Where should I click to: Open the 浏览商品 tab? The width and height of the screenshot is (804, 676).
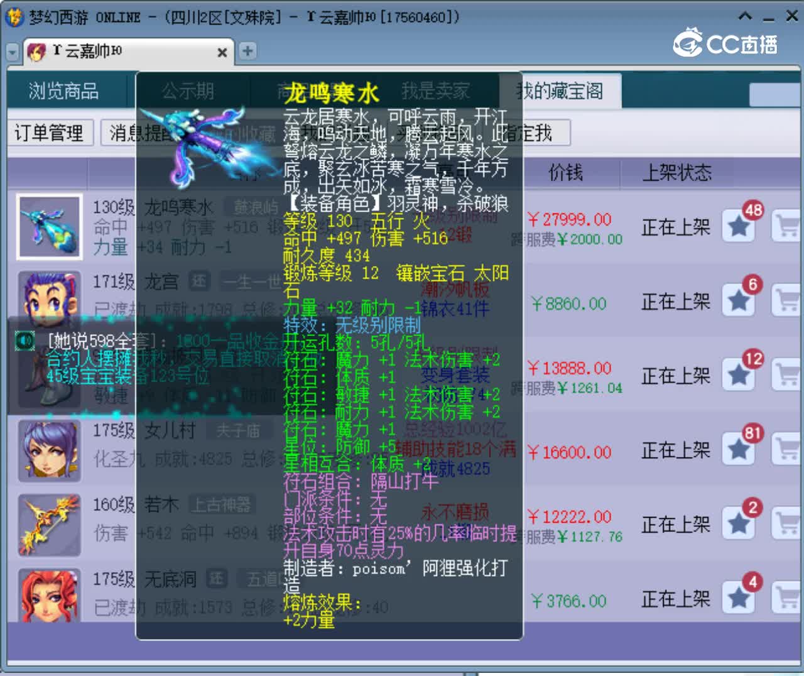[63, 91]
